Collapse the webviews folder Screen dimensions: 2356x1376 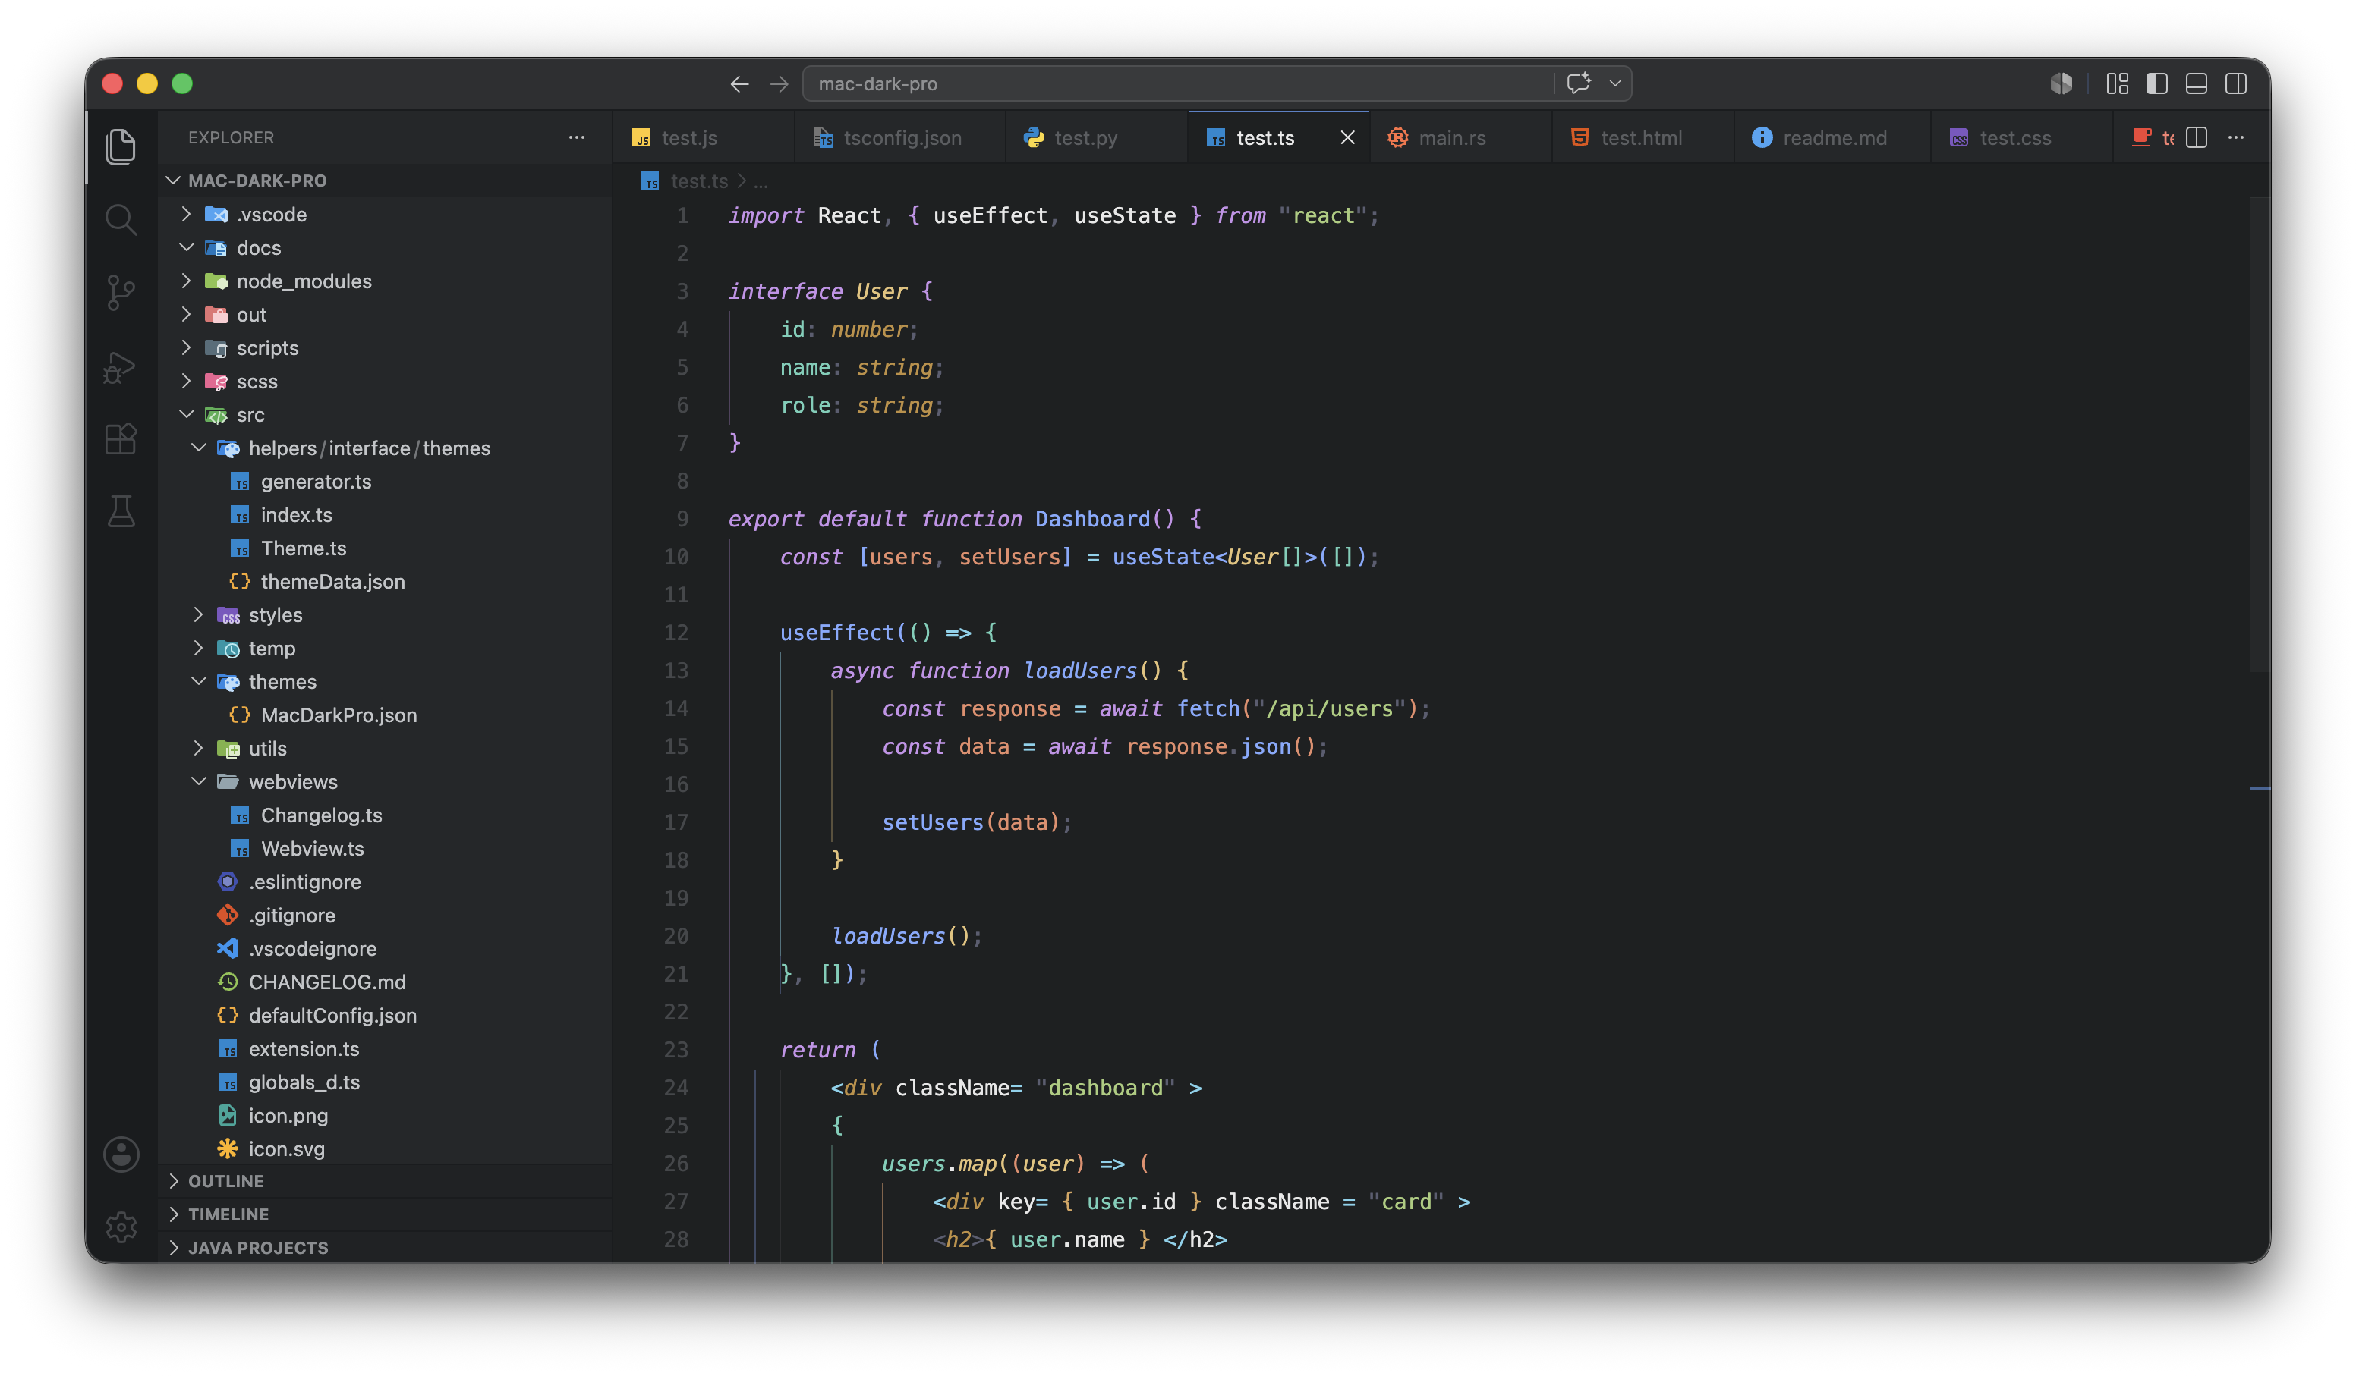198,781
